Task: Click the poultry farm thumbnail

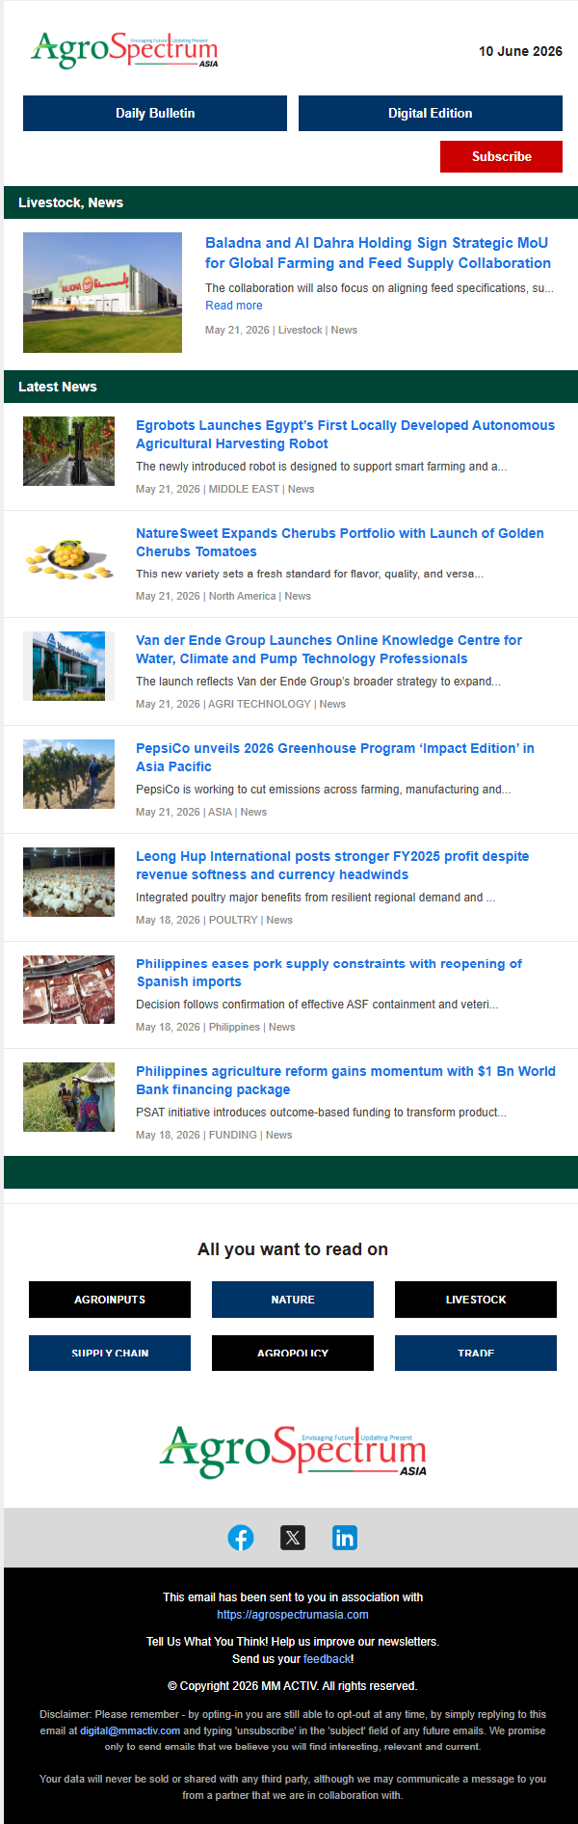Action: click(x=68, y=881)
